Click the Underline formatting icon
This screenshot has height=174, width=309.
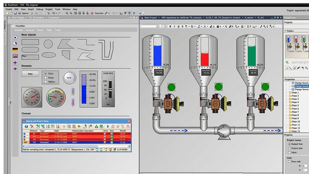tap(178, 26)
